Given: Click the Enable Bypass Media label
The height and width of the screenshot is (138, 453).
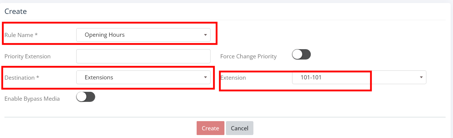Looking at the screenshot, I should [x=32, y=99].
